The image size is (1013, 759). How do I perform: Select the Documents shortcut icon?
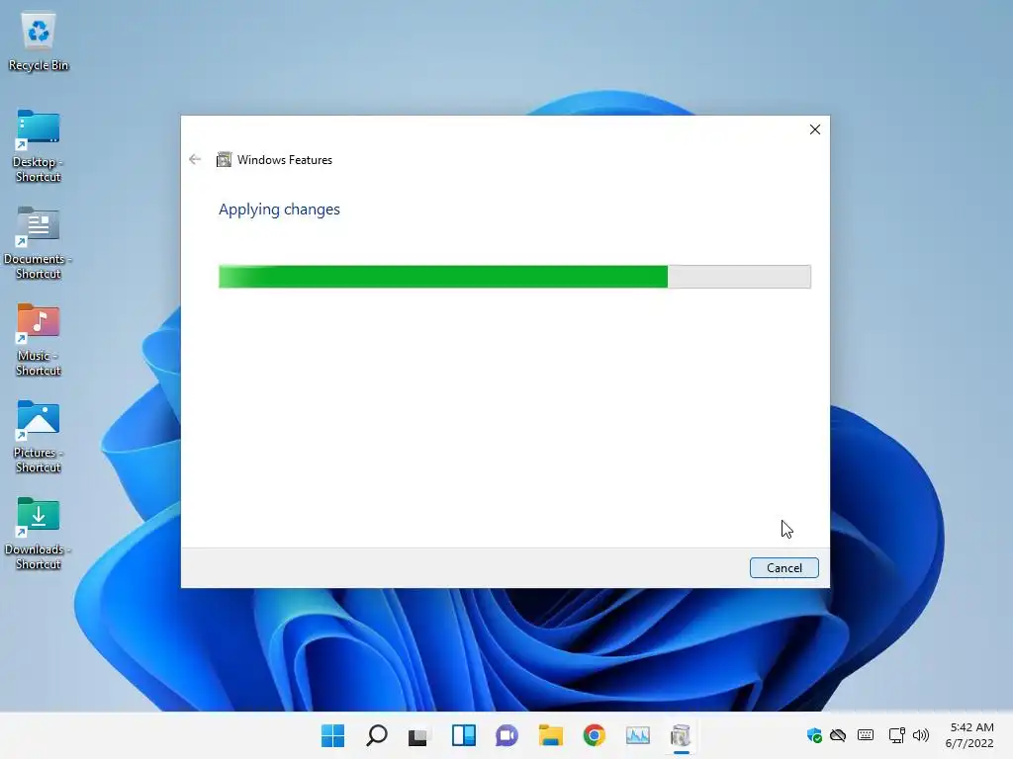39,243
